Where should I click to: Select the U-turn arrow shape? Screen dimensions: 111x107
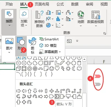pyautogui.click(x=68, y=91)
